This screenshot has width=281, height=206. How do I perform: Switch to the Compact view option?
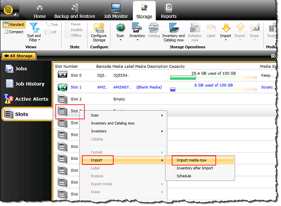point(14,31)
